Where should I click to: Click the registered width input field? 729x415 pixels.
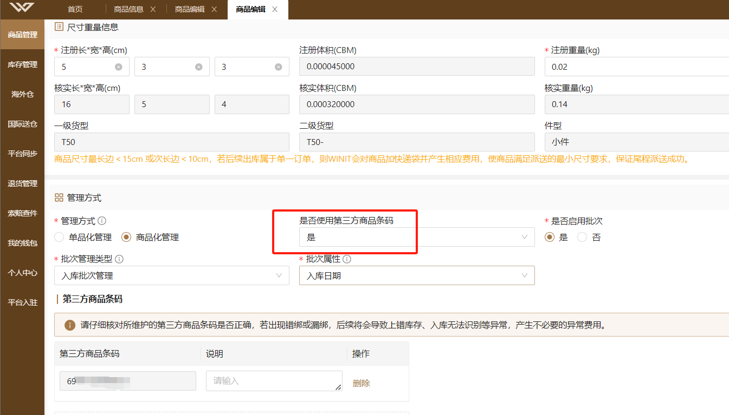coord(172,67)
